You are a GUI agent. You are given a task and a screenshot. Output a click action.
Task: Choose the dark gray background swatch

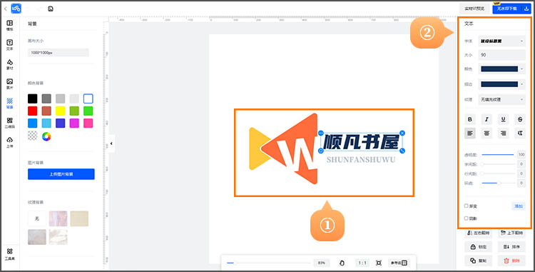[x=46, y=99]
